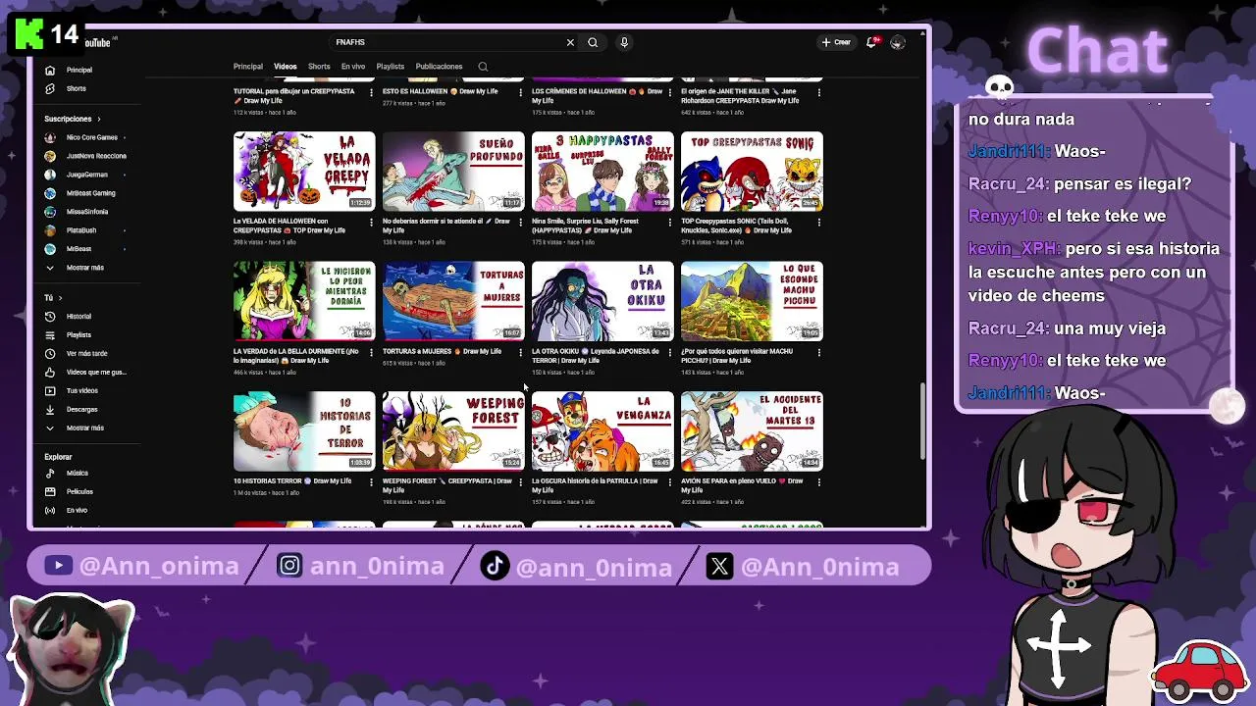Clear the FNAFHS search text with X
This screenshot has width=1256, height=706.
point(570,42)
